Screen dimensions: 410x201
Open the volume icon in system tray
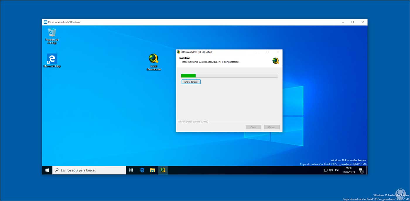[x=331, y=170]
